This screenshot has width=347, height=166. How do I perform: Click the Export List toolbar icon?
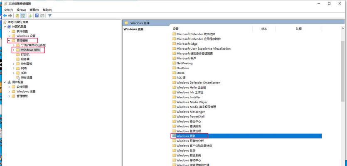30,16
